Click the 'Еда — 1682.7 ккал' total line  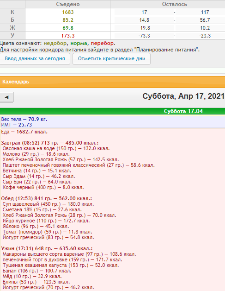[24, 132]
